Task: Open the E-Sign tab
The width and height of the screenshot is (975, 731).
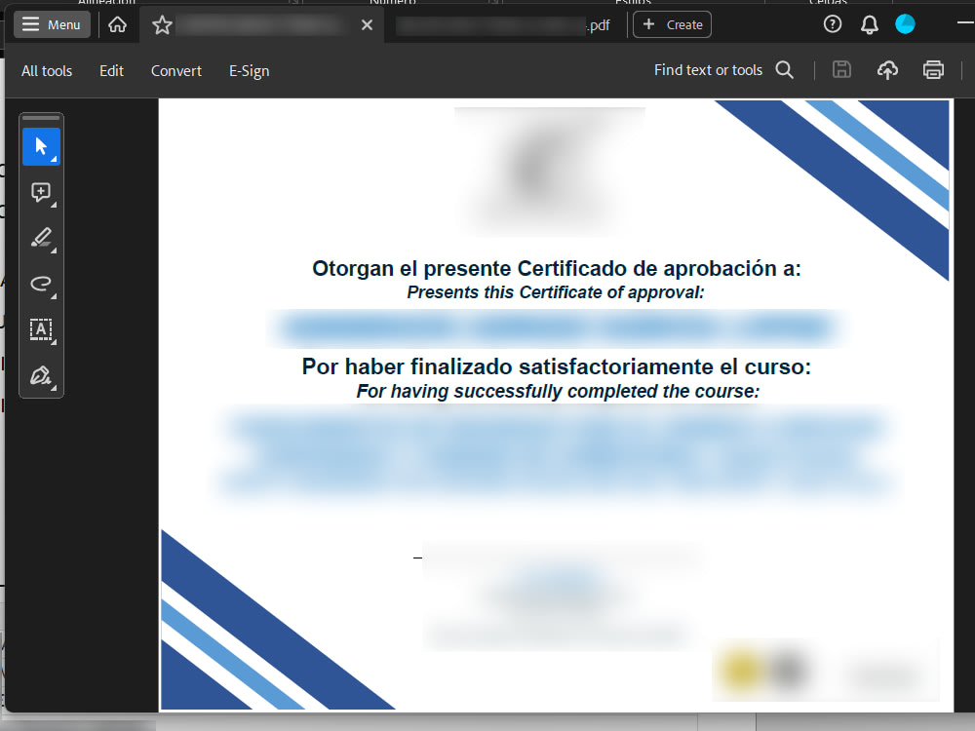Action: 249,70
